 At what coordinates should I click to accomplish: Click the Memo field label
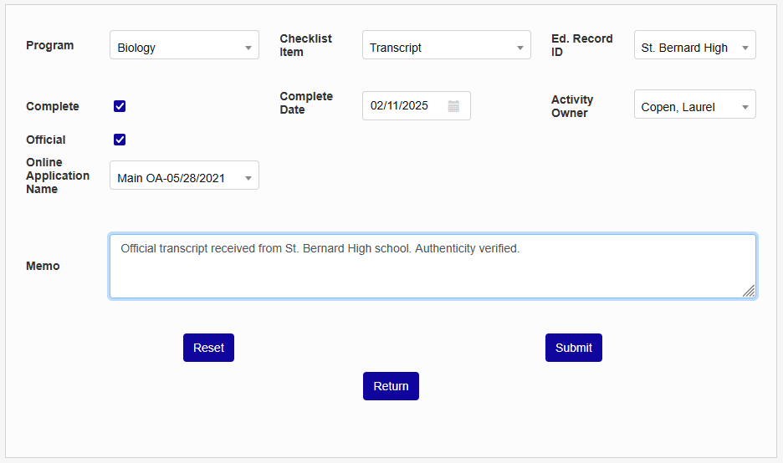tap(43, 266)
